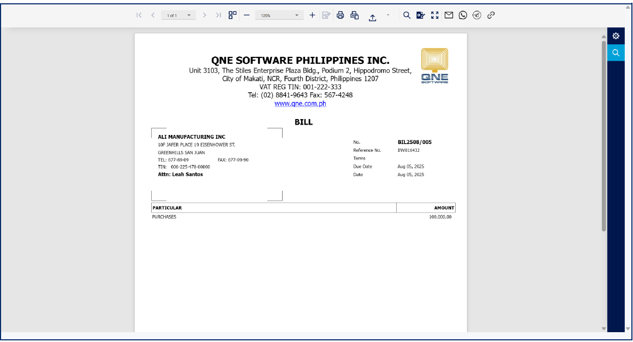Expand the export options arrow

(388, 15)
